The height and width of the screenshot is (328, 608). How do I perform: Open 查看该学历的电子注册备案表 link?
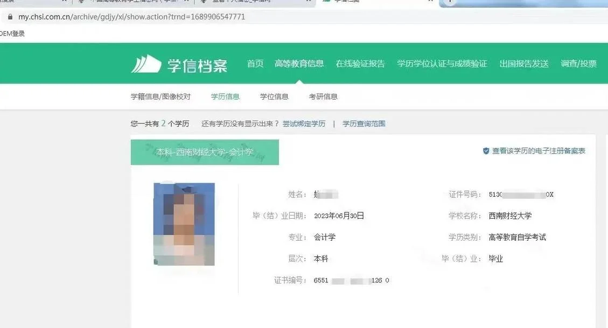tap(538, 151)
